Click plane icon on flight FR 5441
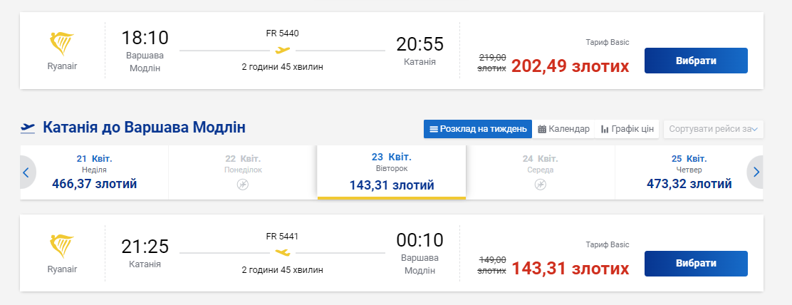 click(283, 252)
